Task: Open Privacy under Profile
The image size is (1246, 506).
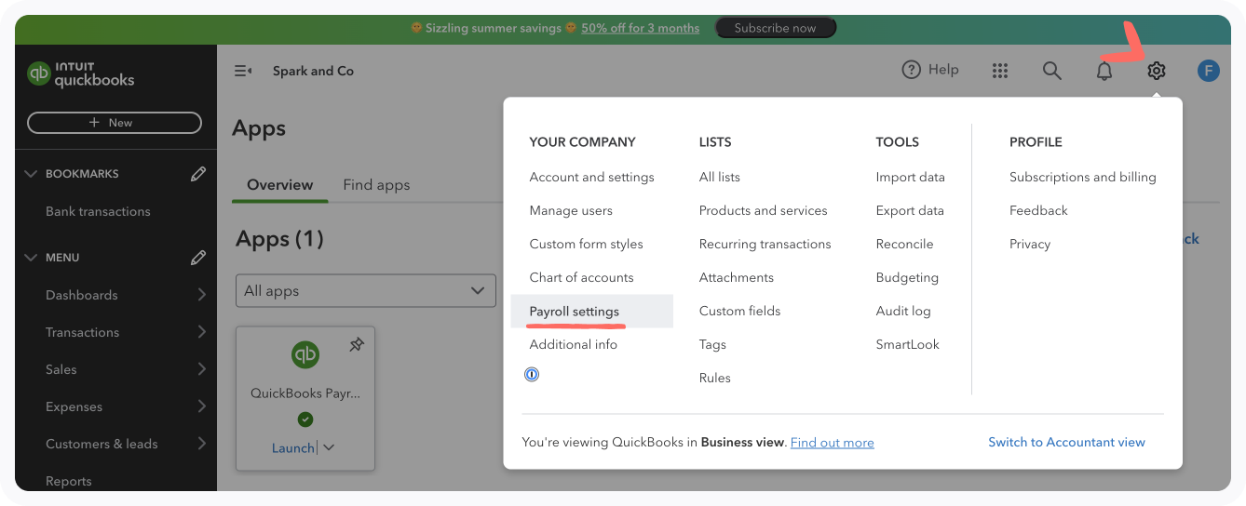Action: 1030,244
